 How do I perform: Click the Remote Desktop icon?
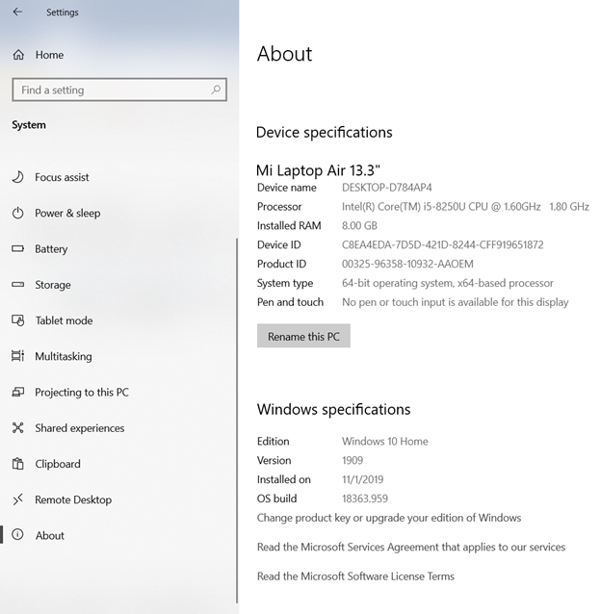pyautogui.click(x=17, y=499)
